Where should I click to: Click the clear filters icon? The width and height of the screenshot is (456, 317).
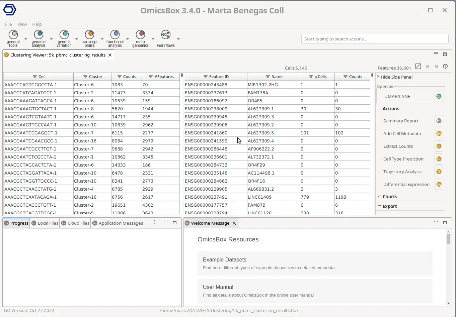coord(418,66)
